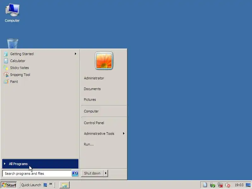Click the 19:03 taskbar clock
This screenshot has height=189, width=252.
pyautogui.click(x=239, y=185)
